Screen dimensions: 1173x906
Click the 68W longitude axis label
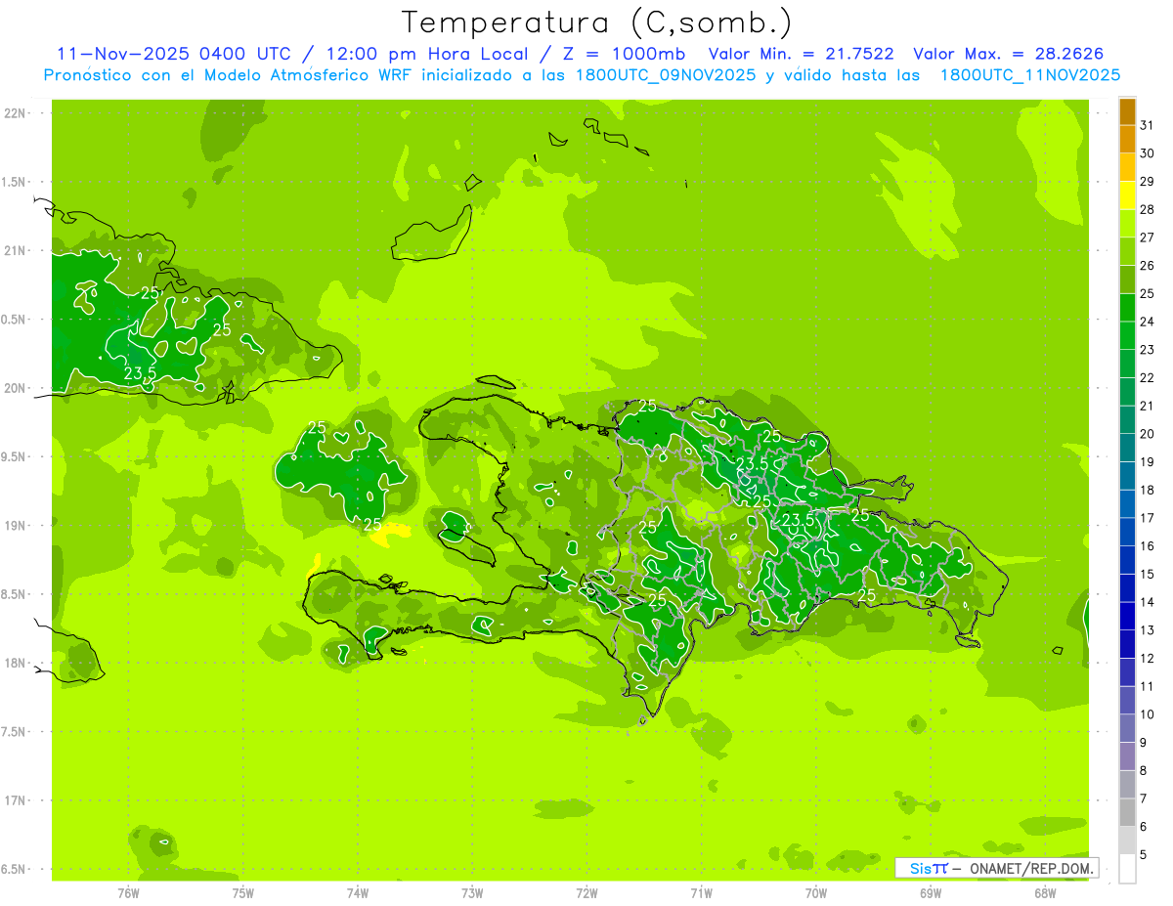tap(1045, 893)
